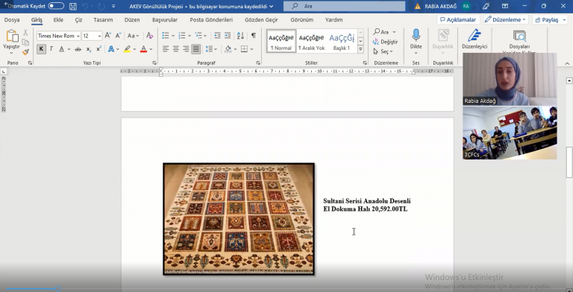Click the Yapıştır paste clipboard icon
This screenshot has width=573, height=292.
pyautogui.click(x=12, y=36)
